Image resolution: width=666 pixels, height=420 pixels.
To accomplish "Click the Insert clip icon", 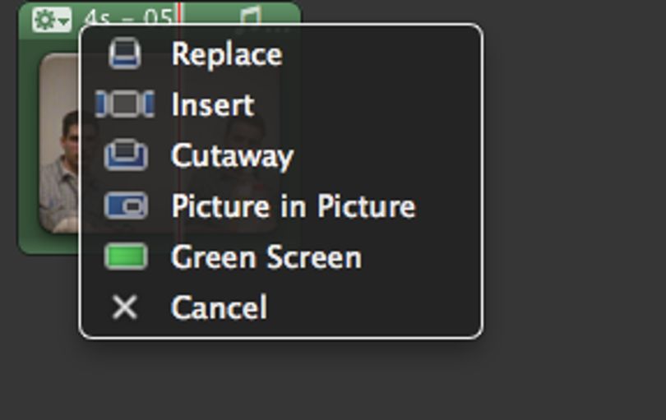I will 124,104.
